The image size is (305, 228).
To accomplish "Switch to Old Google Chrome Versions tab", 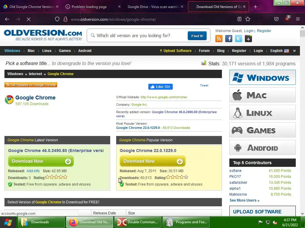I will point(31,7).
